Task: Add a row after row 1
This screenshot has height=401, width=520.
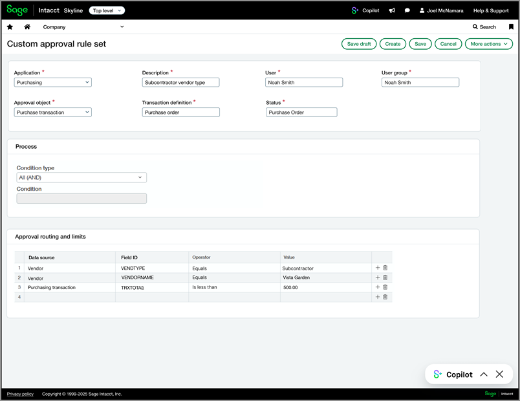Action: (378, 268)
